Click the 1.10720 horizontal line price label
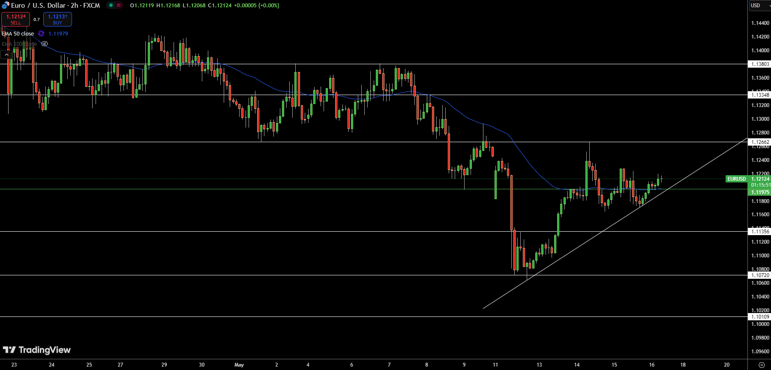The width and height of the screenshot is (771, 370). point(759,275)
